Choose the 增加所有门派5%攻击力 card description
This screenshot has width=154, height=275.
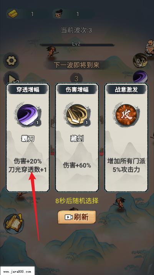[126, 165]
